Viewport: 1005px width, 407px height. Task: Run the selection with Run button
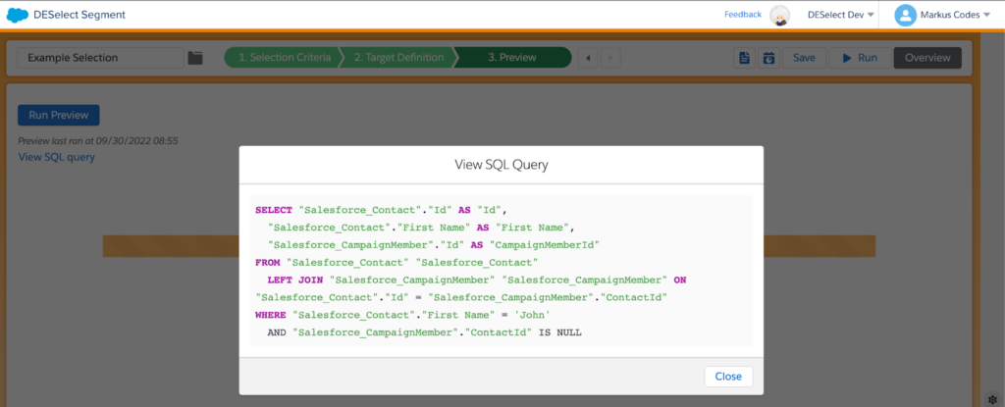(859, 58)
